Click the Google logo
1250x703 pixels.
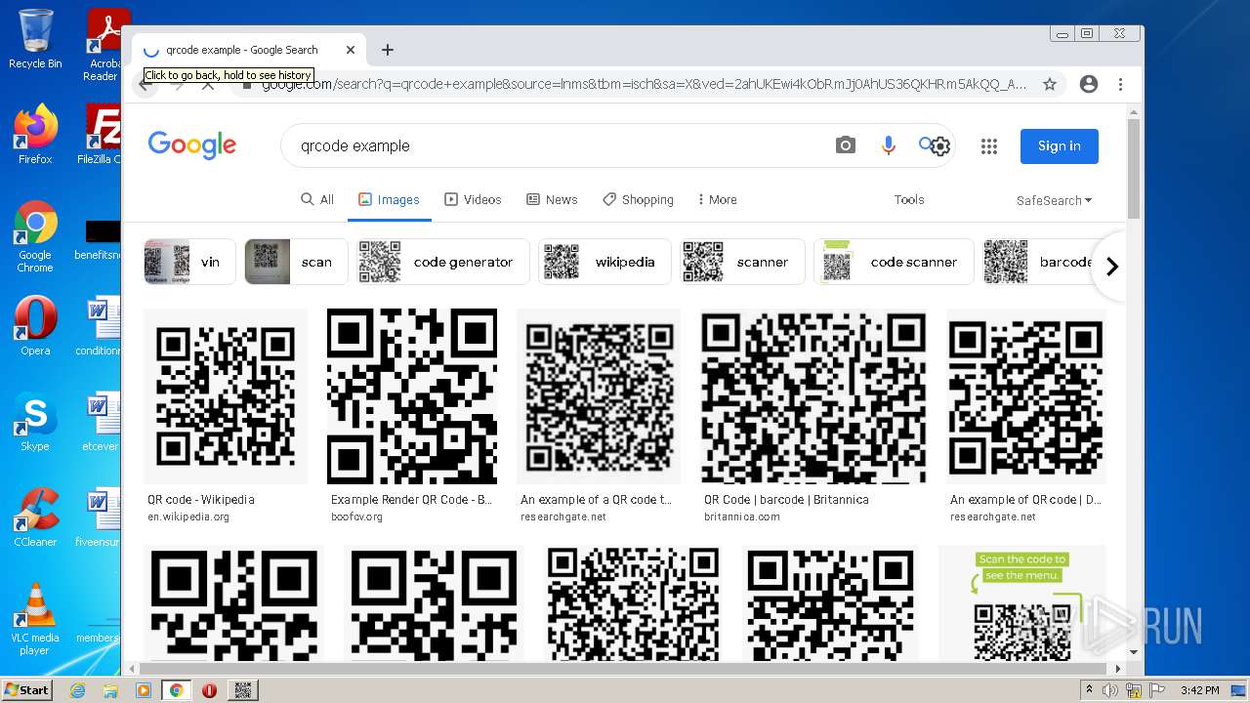pos(192,145)
